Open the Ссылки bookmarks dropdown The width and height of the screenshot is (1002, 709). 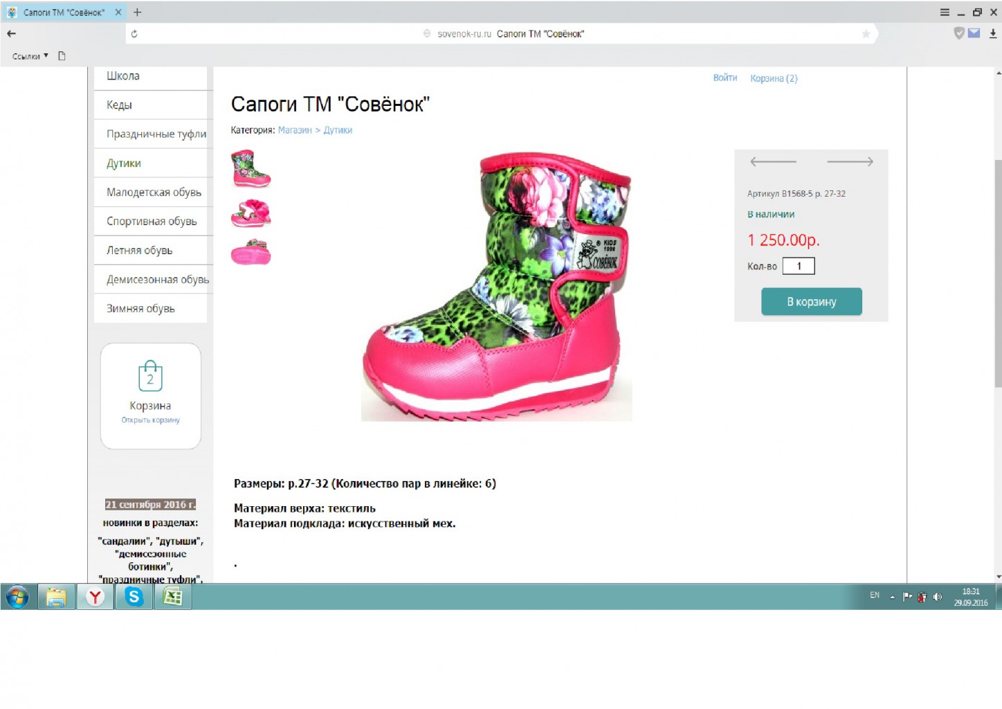click(x=30, y=56)
